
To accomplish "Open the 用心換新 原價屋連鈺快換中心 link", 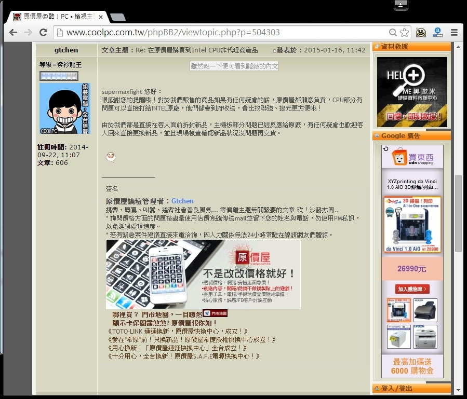I will point(177,348).
